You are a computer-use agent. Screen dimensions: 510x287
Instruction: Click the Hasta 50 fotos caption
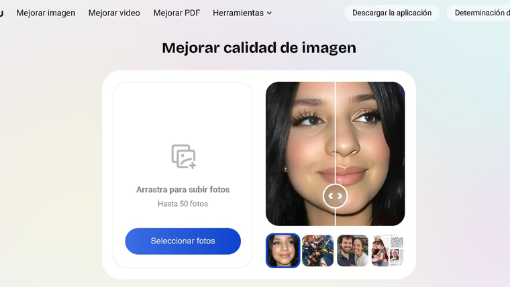183,204
